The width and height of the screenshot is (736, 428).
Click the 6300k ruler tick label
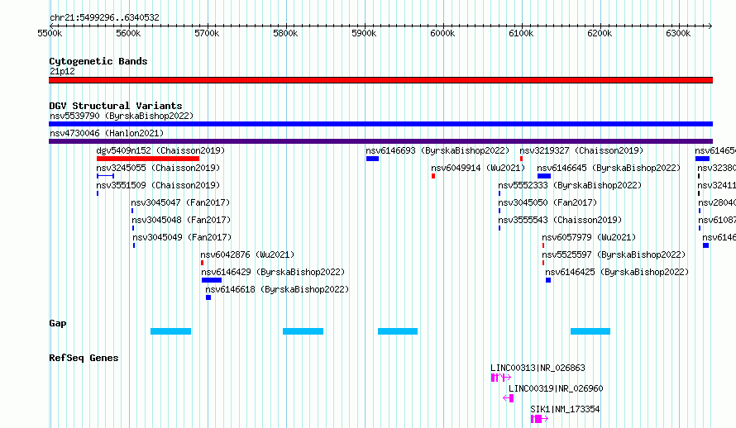(678, 33)
